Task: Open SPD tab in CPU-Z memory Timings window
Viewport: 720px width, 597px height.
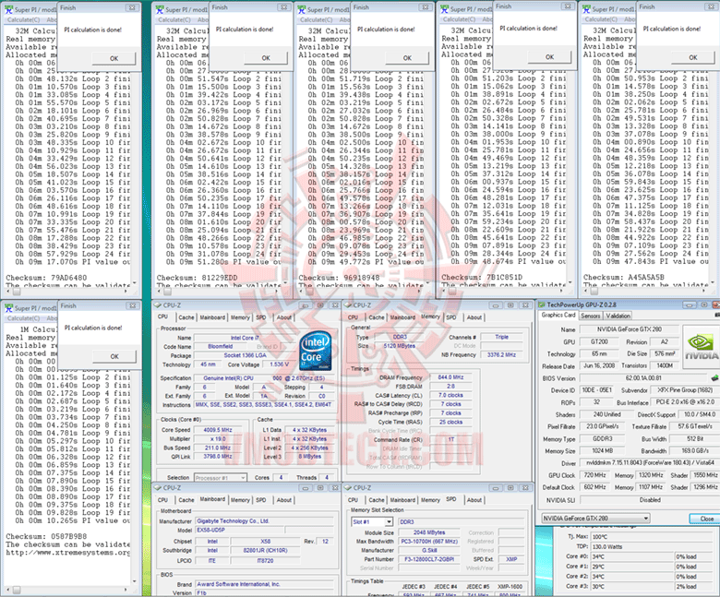Action: coord(450,317)
